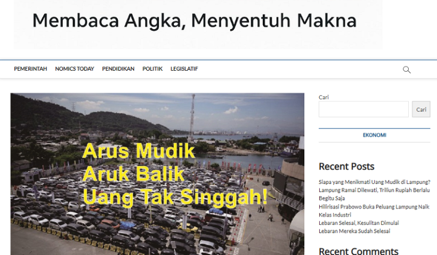Click the featured ferry port parking image
This screenshot has height=255, width=437.
point(157,223)
